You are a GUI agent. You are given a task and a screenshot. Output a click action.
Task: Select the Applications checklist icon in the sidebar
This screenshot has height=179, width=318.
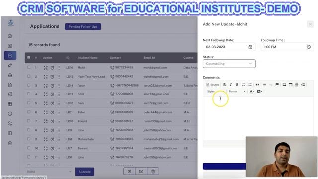pyautogui.click(x=10, y=55)
